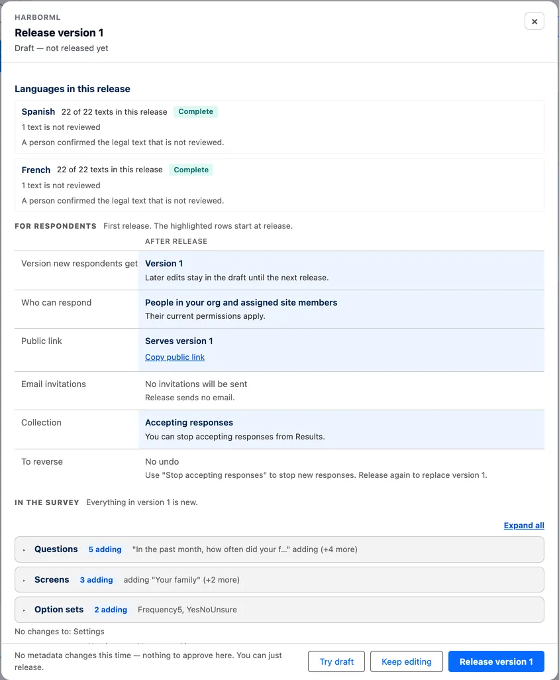Click the Expand all link

pos(523,525)
